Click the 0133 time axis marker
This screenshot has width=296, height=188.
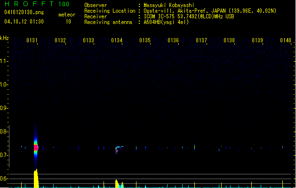(88, 40)
